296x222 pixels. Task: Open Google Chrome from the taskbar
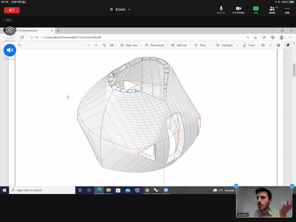pos(147,190)
